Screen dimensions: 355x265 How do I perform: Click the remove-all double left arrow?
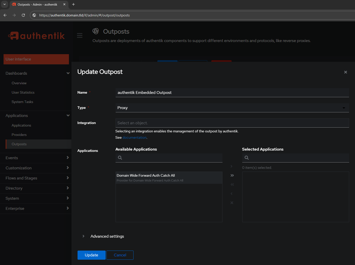(x=232, y=185)
